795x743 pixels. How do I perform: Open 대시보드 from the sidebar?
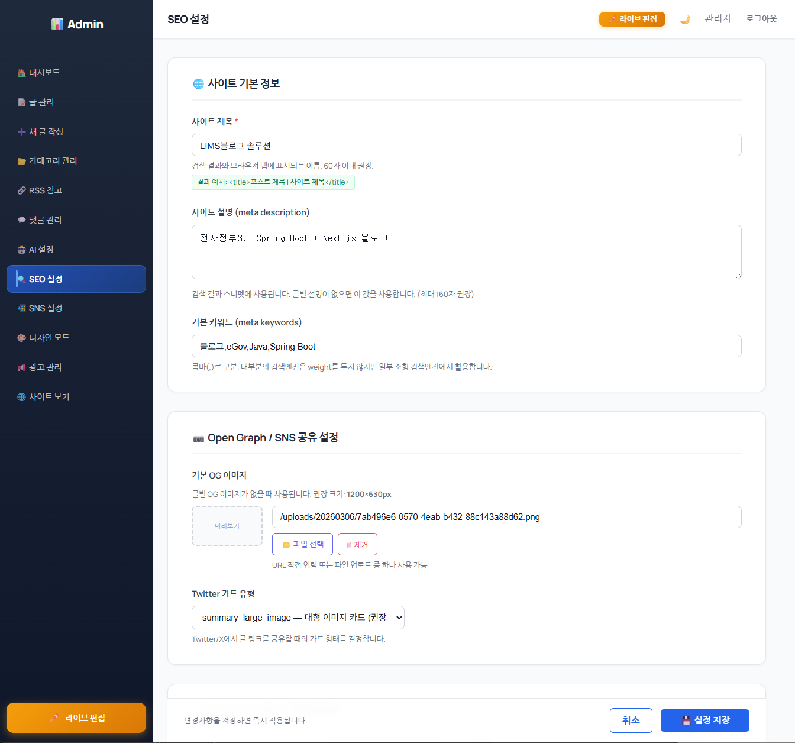pyautogui.click(x=45, y=72)
